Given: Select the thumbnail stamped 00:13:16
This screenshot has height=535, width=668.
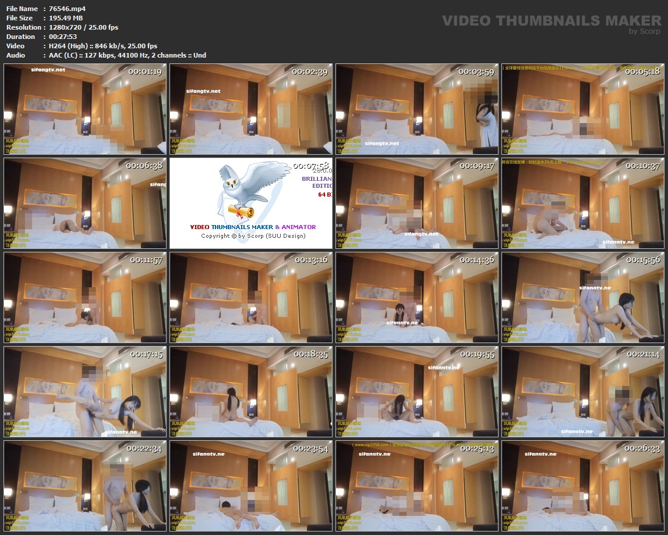Looking at the screenshot, I should [x=251, y=297].
